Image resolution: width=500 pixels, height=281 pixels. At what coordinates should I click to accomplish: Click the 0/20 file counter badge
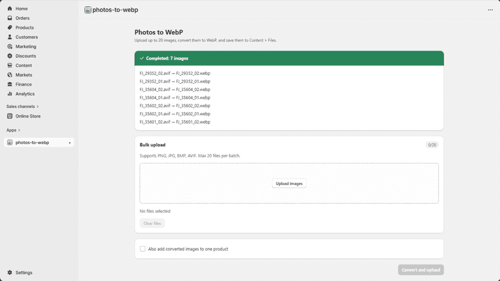click(x=432, y=145)
